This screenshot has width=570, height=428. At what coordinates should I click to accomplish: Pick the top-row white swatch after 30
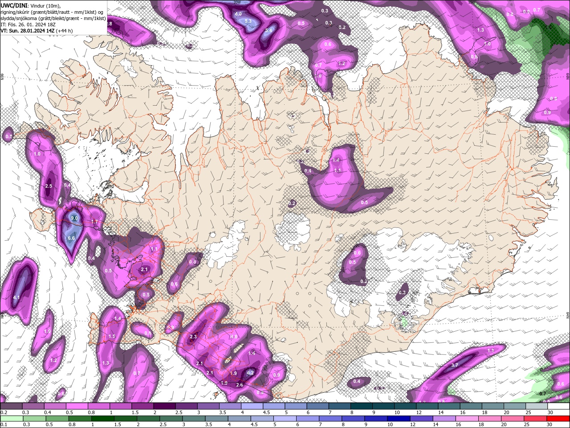(559, 406)
